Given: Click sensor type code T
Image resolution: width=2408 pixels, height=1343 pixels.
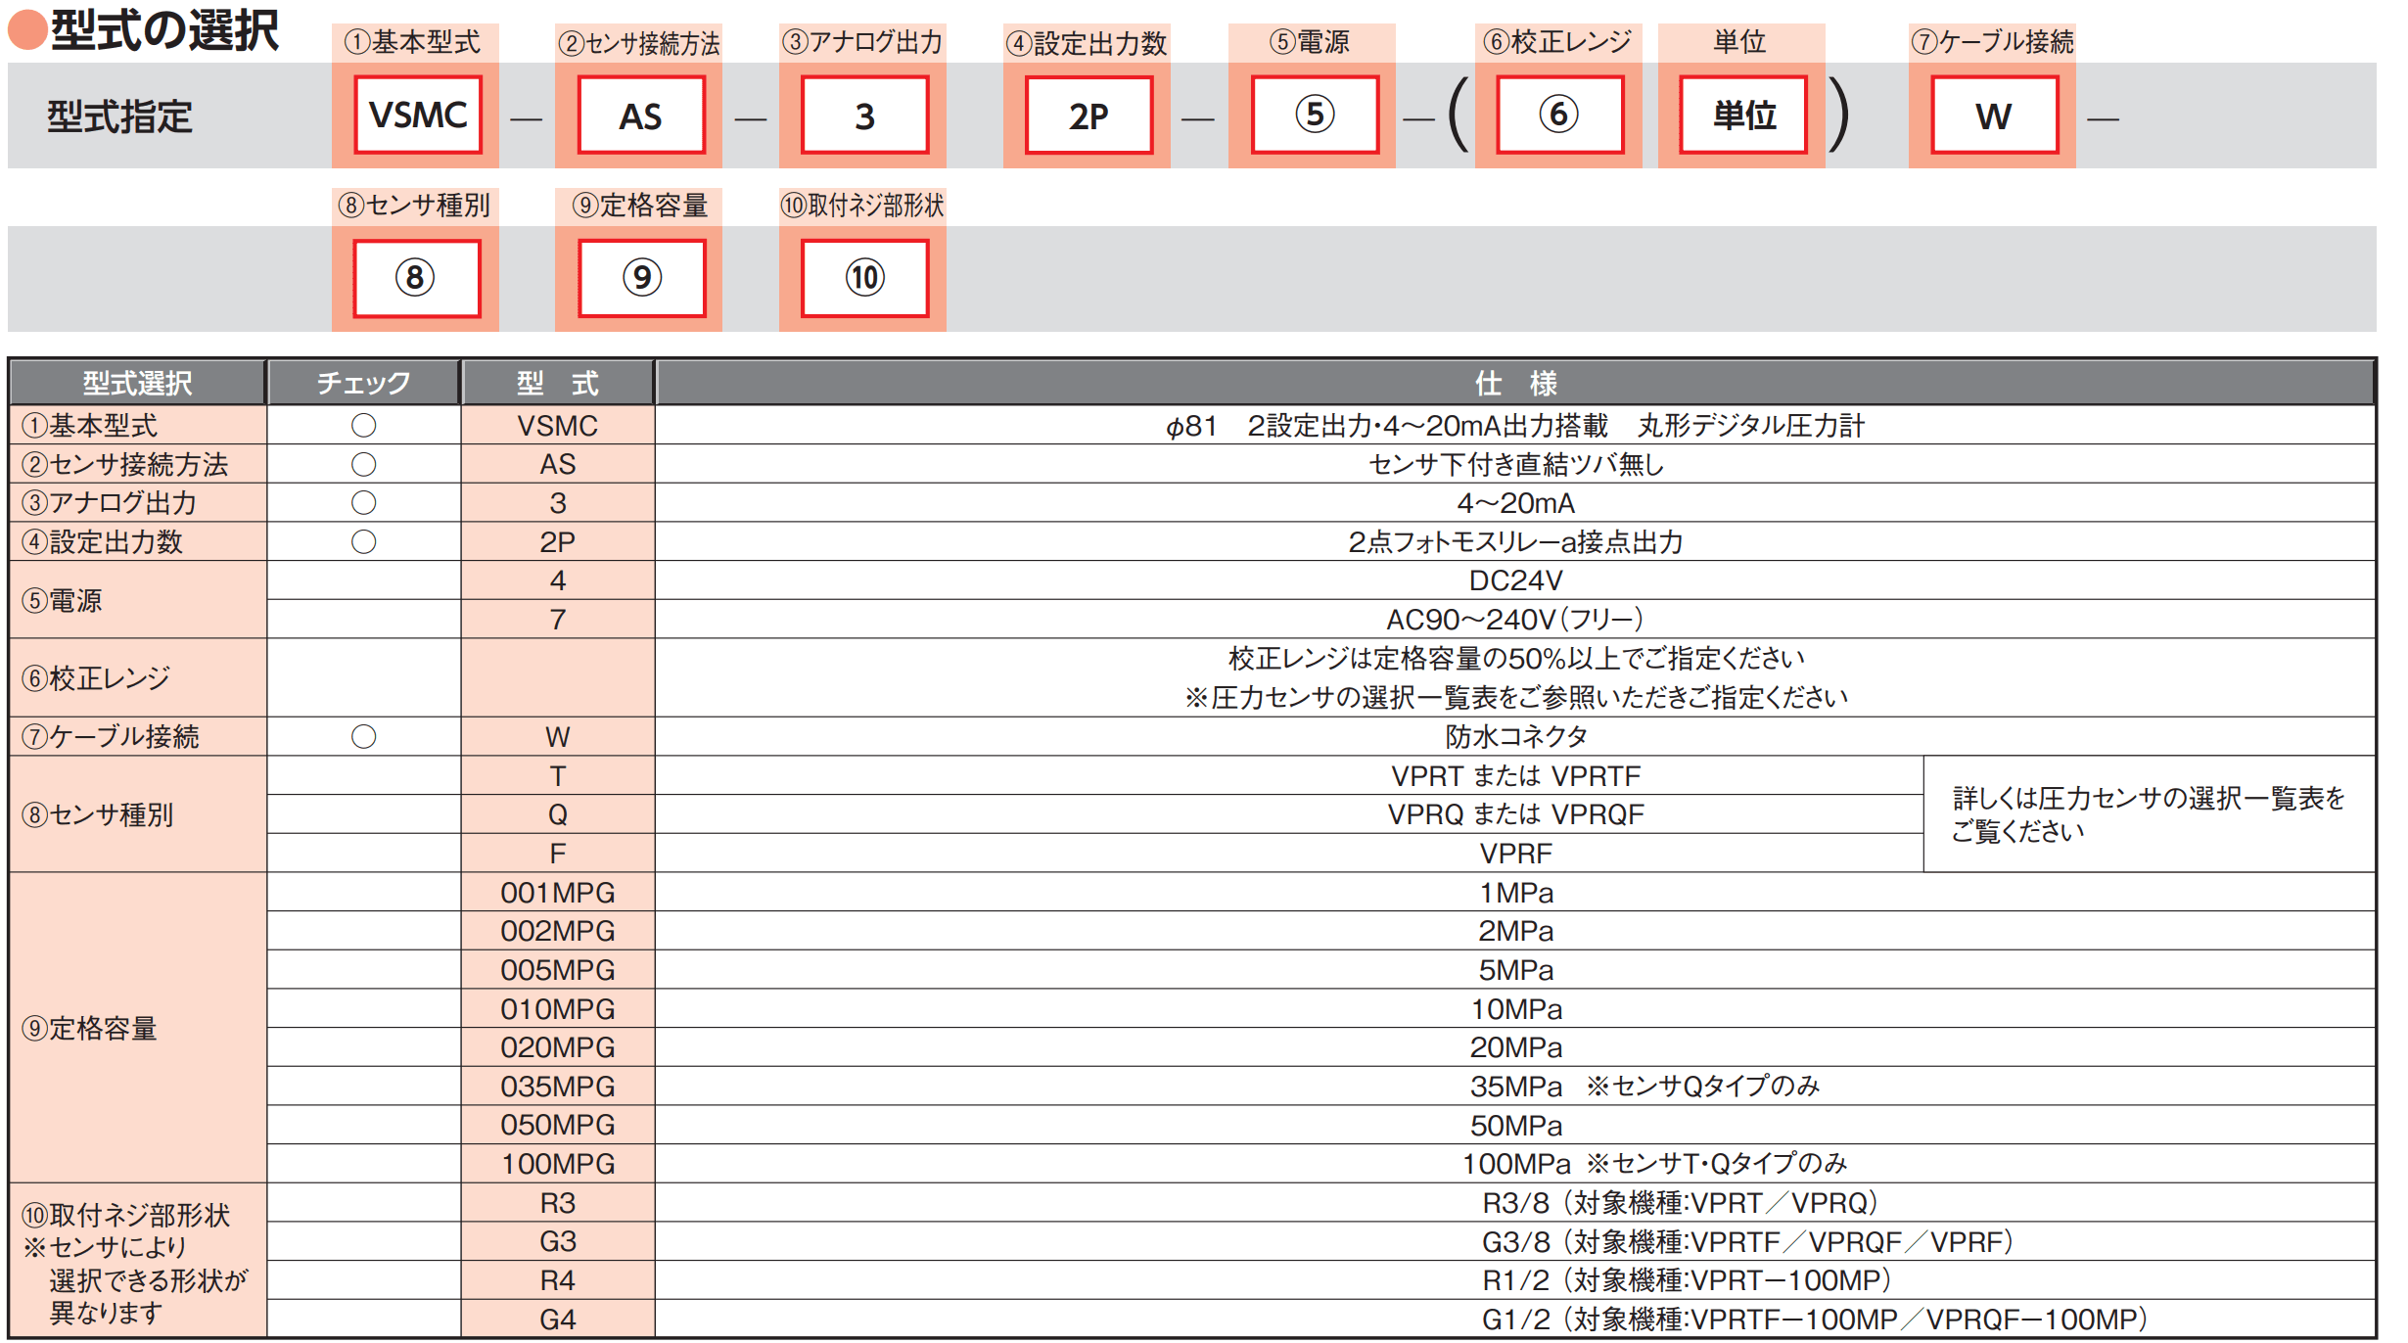Looking at the screenshot, I should [x=558, y=775].
